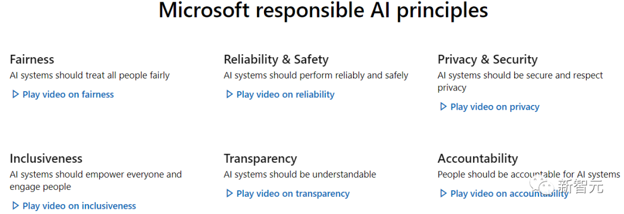624x214 pixels.
Task: Click the play triangle icon beside inclusiveness
Action: (x=16, y=206)
